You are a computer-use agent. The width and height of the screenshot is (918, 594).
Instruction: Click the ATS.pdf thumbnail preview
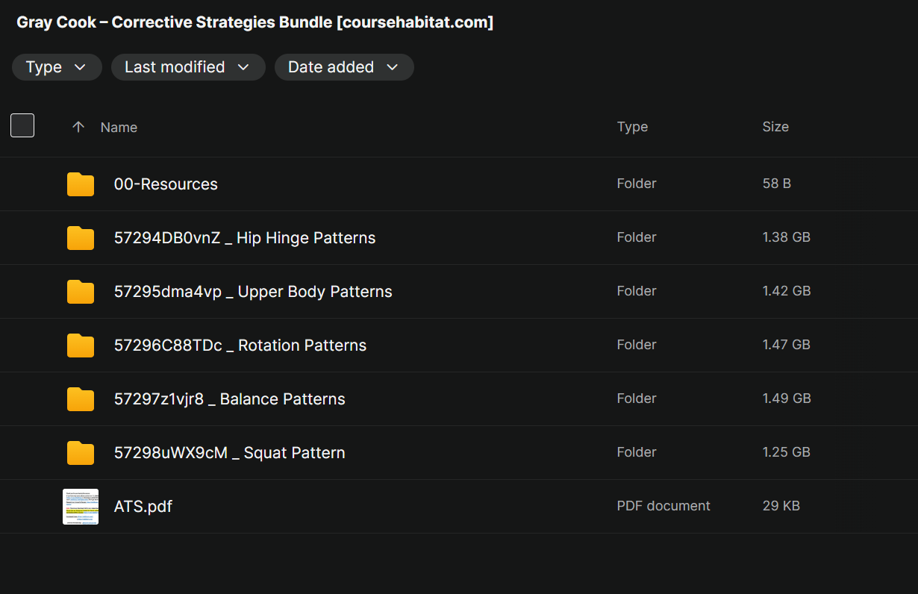(x=81, y=507)
